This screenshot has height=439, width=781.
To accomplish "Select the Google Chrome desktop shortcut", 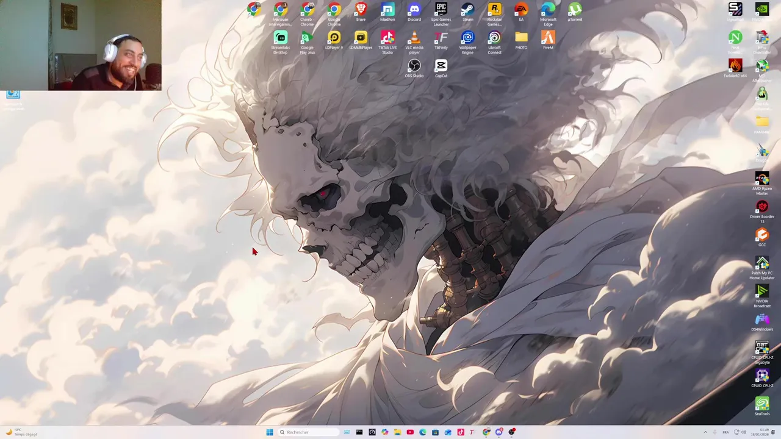I will tap(334, 14).
